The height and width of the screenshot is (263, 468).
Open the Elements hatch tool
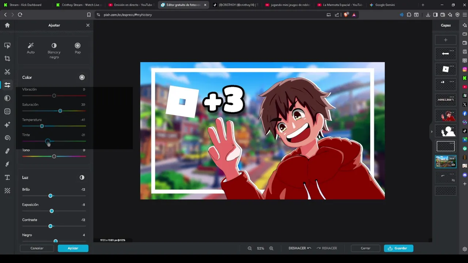(x=7, y=191)
